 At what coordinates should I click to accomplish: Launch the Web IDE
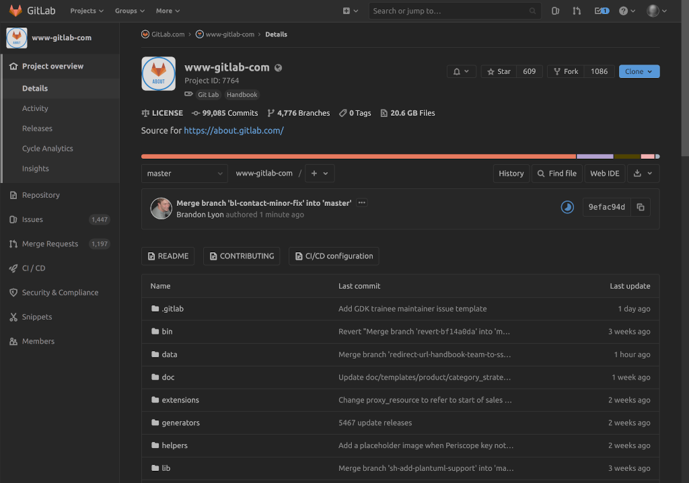(x=604, y=173)
